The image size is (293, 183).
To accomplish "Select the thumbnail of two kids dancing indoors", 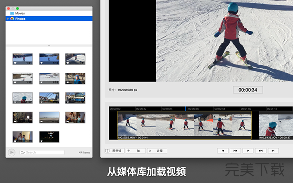I will point(75,118).
